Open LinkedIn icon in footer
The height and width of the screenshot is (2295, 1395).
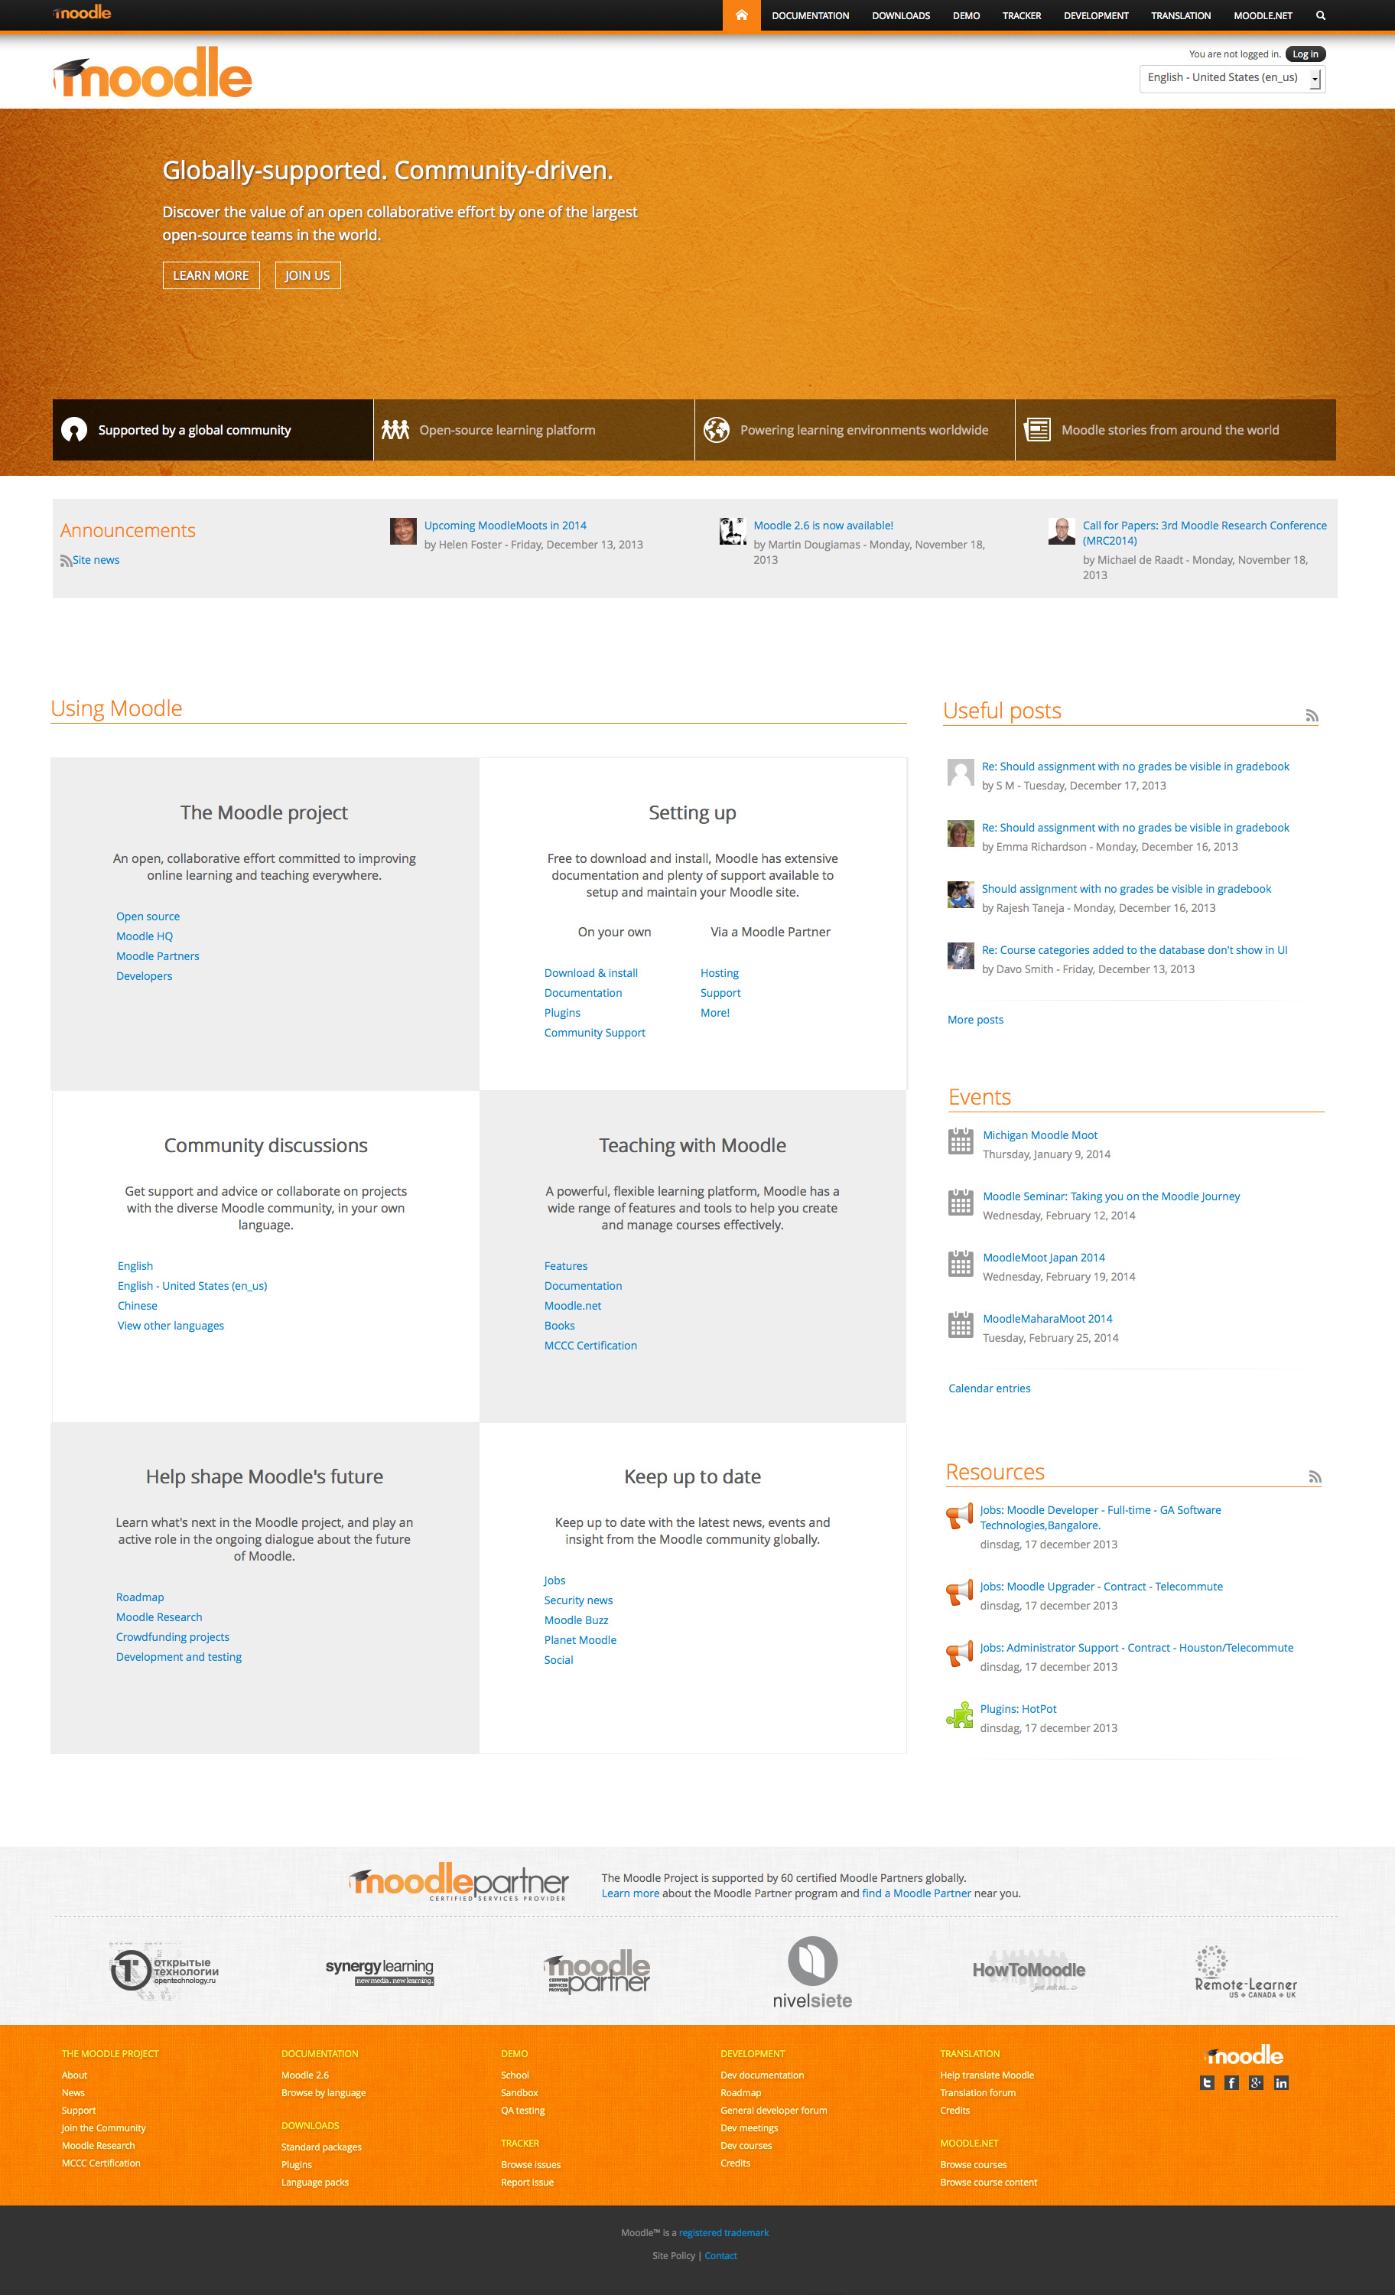click(x=1281, y=2082)
